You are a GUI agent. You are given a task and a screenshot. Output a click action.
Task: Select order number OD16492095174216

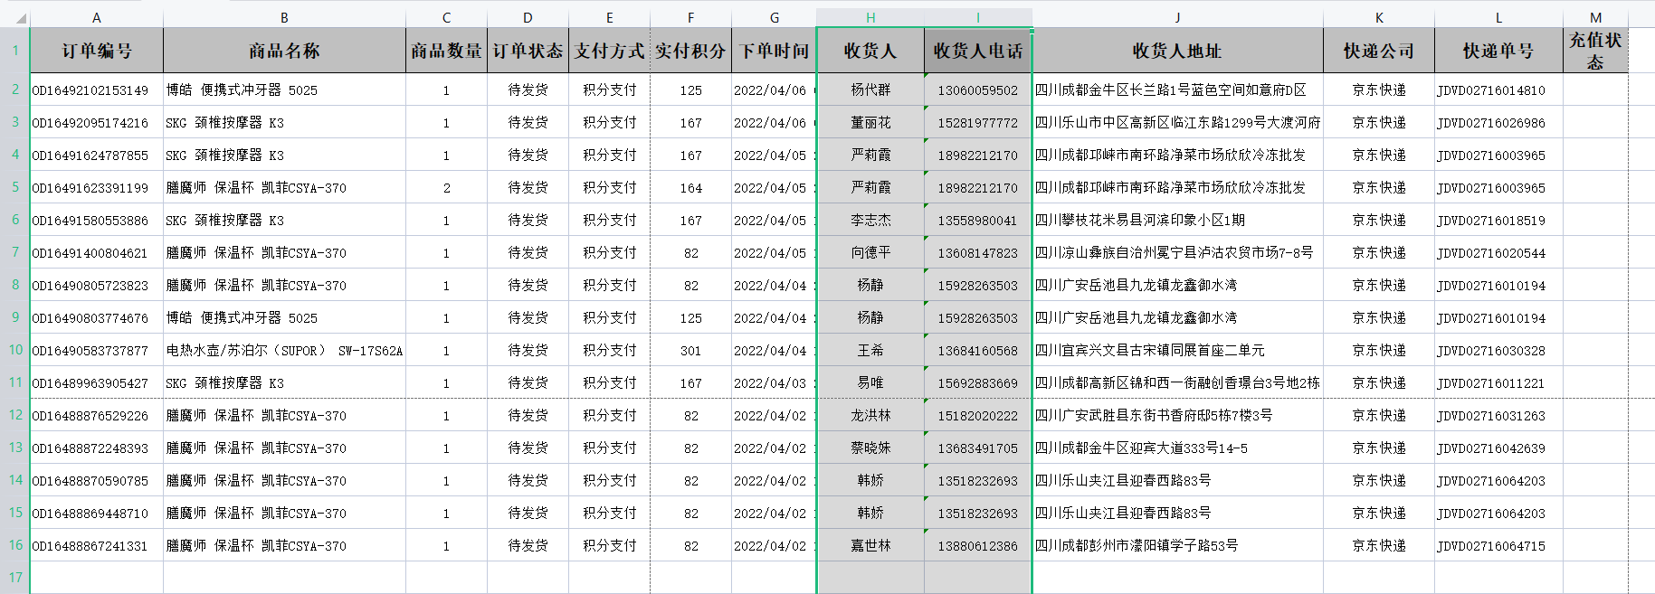click(x=97, y=122)
